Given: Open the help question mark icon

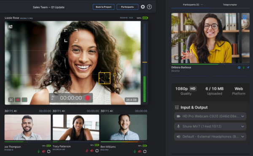Looking at the screenshot, I should pos(149,7).
